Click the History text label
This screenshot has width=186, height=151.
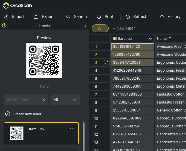[174, 17]
